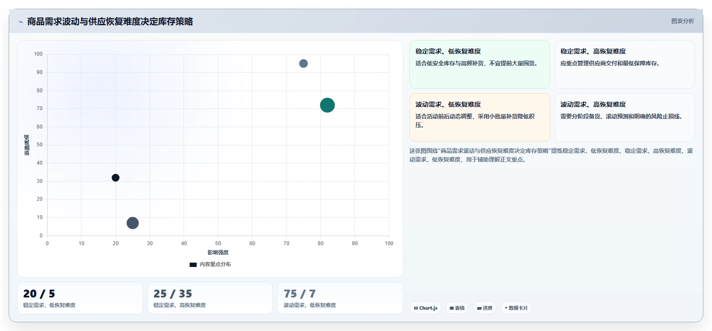Image resolution: width=712 pixels, height=331 pixels.
Task: Click the 波动需求、低恢复难度 label under 75 / 7
Action: click(310, 305)
